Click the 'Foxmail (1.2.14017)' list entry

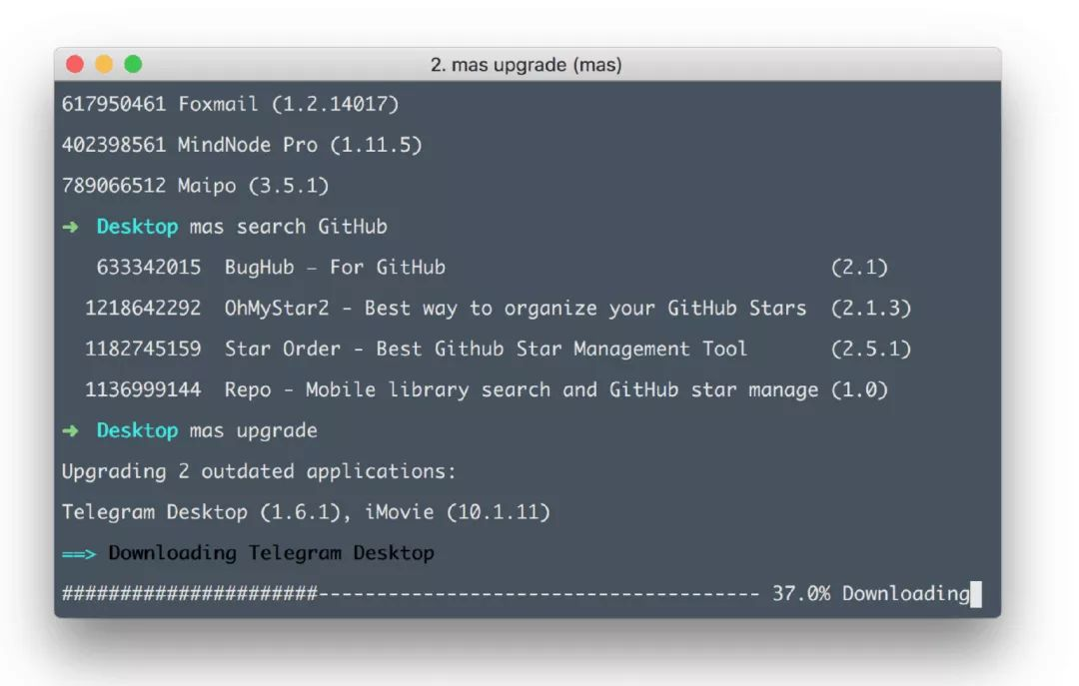click(x=289, y=104)
